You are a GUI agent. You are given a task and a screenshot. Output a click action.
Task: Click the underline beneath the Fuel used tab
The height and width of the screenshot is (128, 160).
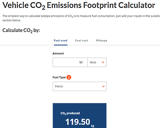click(x=61, y=45)
